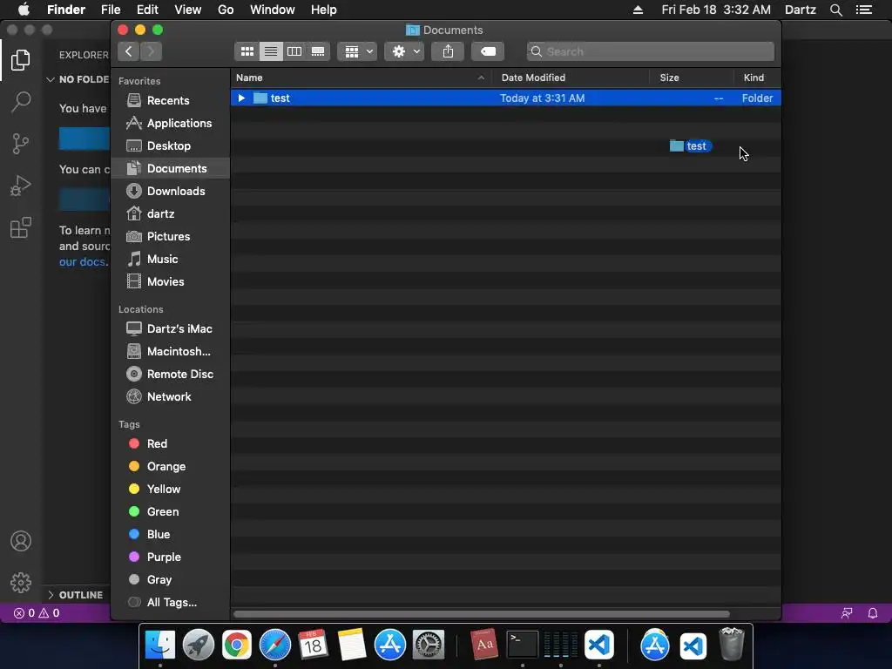The height and width of the screenshot is (669, 892).
Task: Open VS Code Manage gear icon
Action: (21, 583)
